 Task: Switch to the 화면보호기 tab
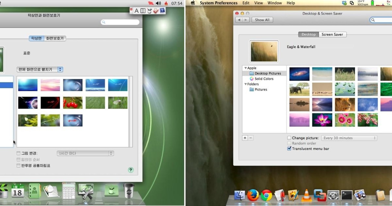(x=55, y=38)
